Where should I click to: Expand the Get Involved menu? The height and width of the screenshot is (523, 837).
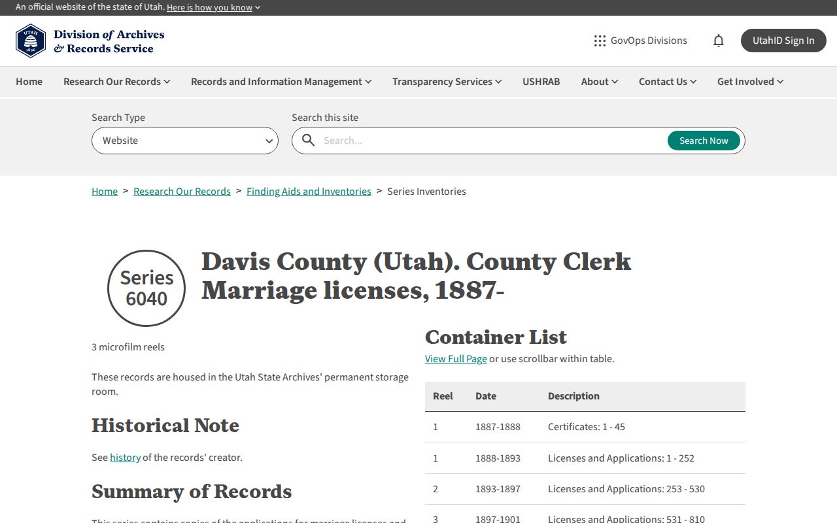pos(750,82)
